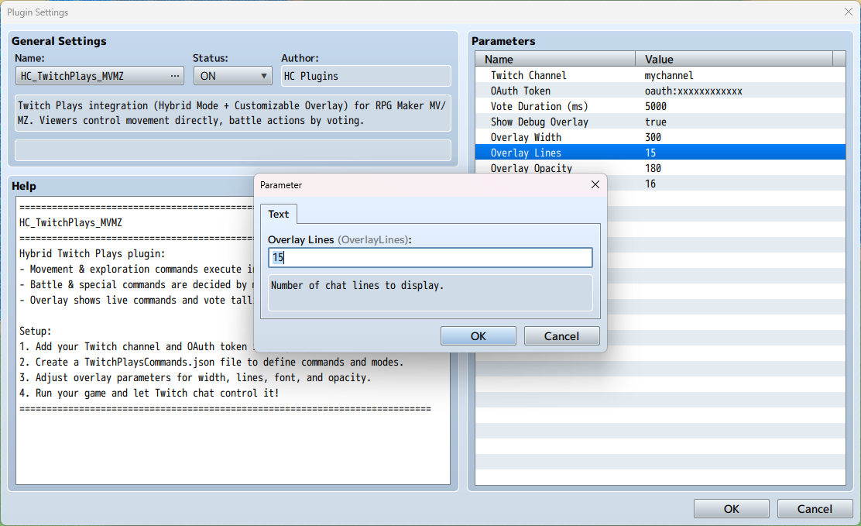Viewport: 861px width, 526px height.
Task: Close the Parameter dialog with X
Action: pyautogui.click(x=595, y=184)
